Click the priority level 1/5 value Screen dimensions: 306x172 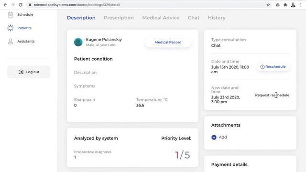pyautogui.click(x=183, y=155)
